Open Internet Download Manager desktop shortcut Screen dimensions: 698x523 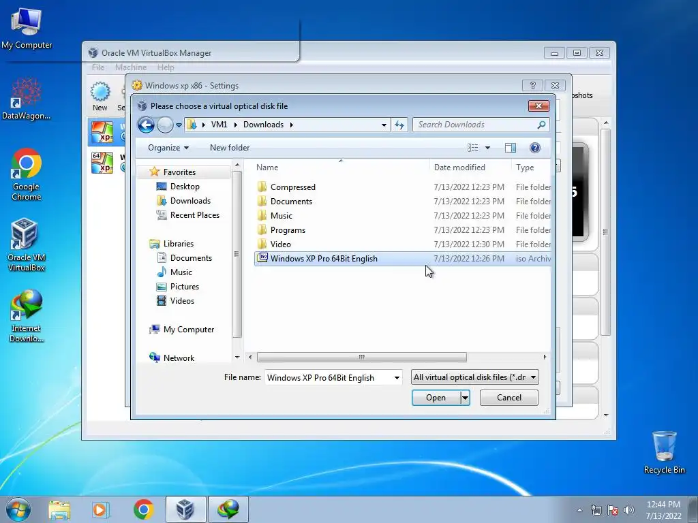coord(27,316)
